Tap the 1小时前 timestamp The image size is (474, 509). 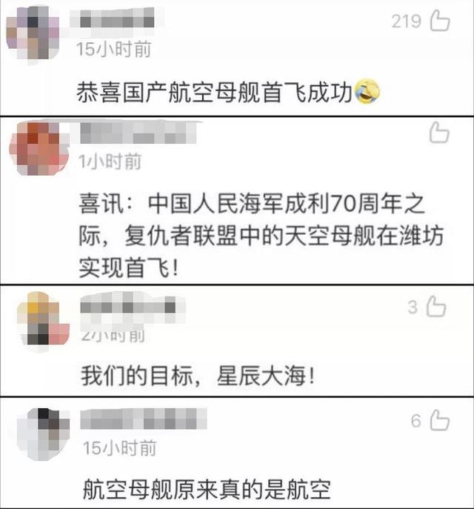point(110,162)
